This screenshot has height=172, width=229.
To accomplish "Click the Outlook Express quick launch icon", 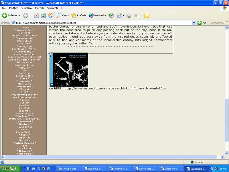I will pyautogui.click(x=33, y=169).
